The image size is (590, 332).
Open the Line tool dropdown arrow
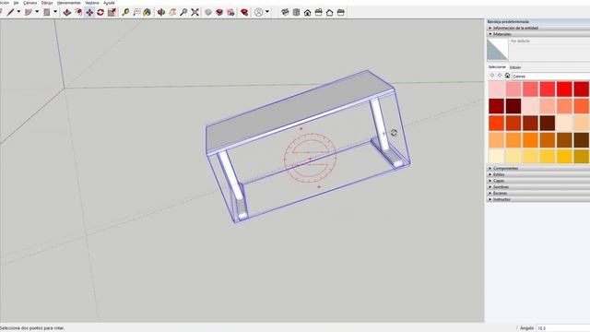click(18, 12)
